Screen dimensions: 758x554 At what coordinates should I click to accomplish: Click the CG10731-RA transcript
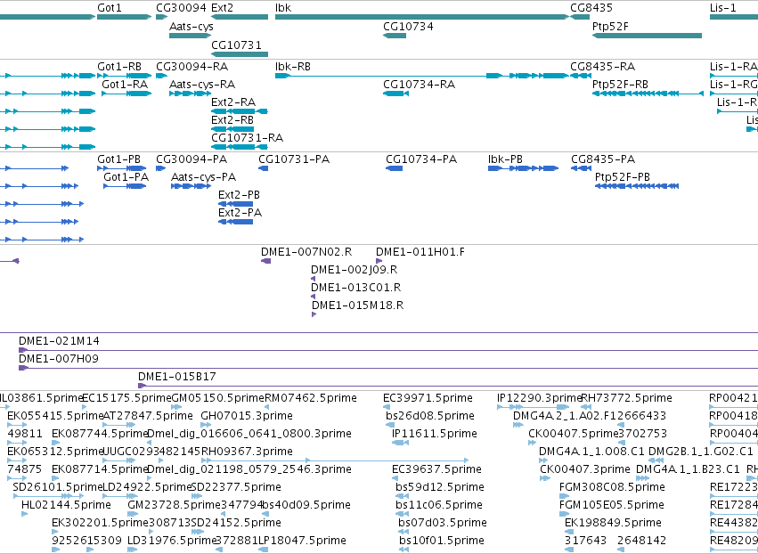coord(240,147)
